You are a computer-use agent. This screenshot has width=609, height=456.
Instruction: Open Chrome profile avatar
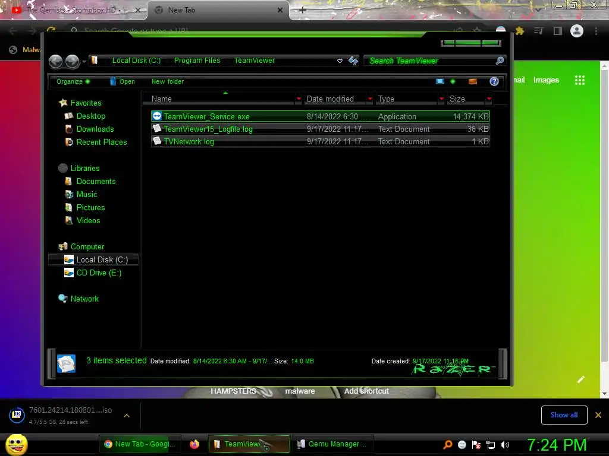coord(577,31)
